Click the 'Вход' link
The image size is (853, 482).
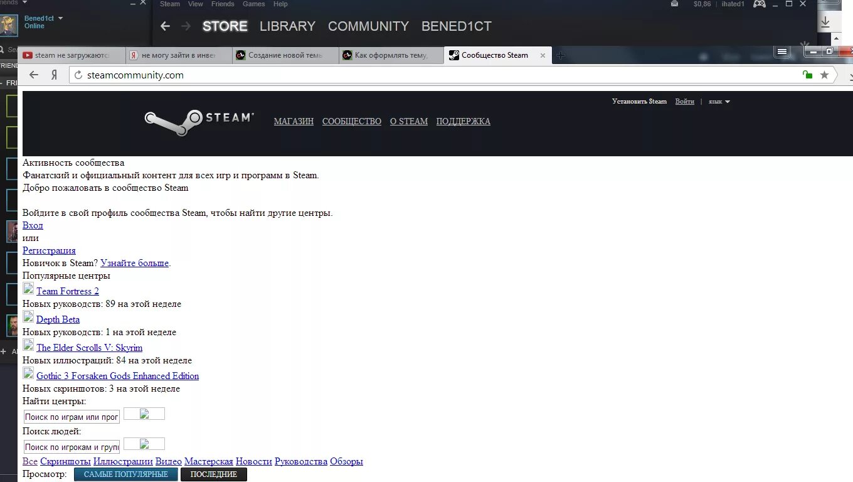(33, 225)
